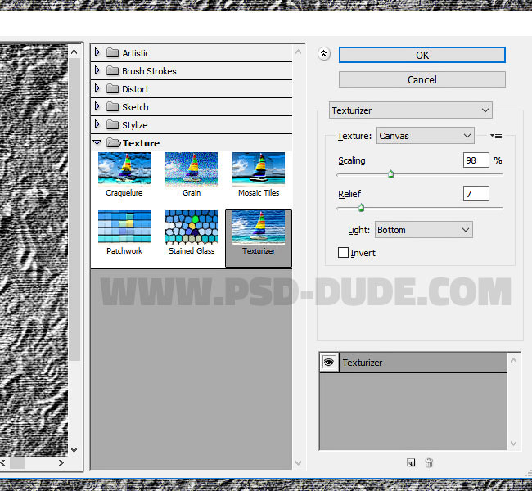Screen dimensions: 532x491
Task: Click filter list scroll up arrow
Action: pyautogui.click(x=299, y=52)
